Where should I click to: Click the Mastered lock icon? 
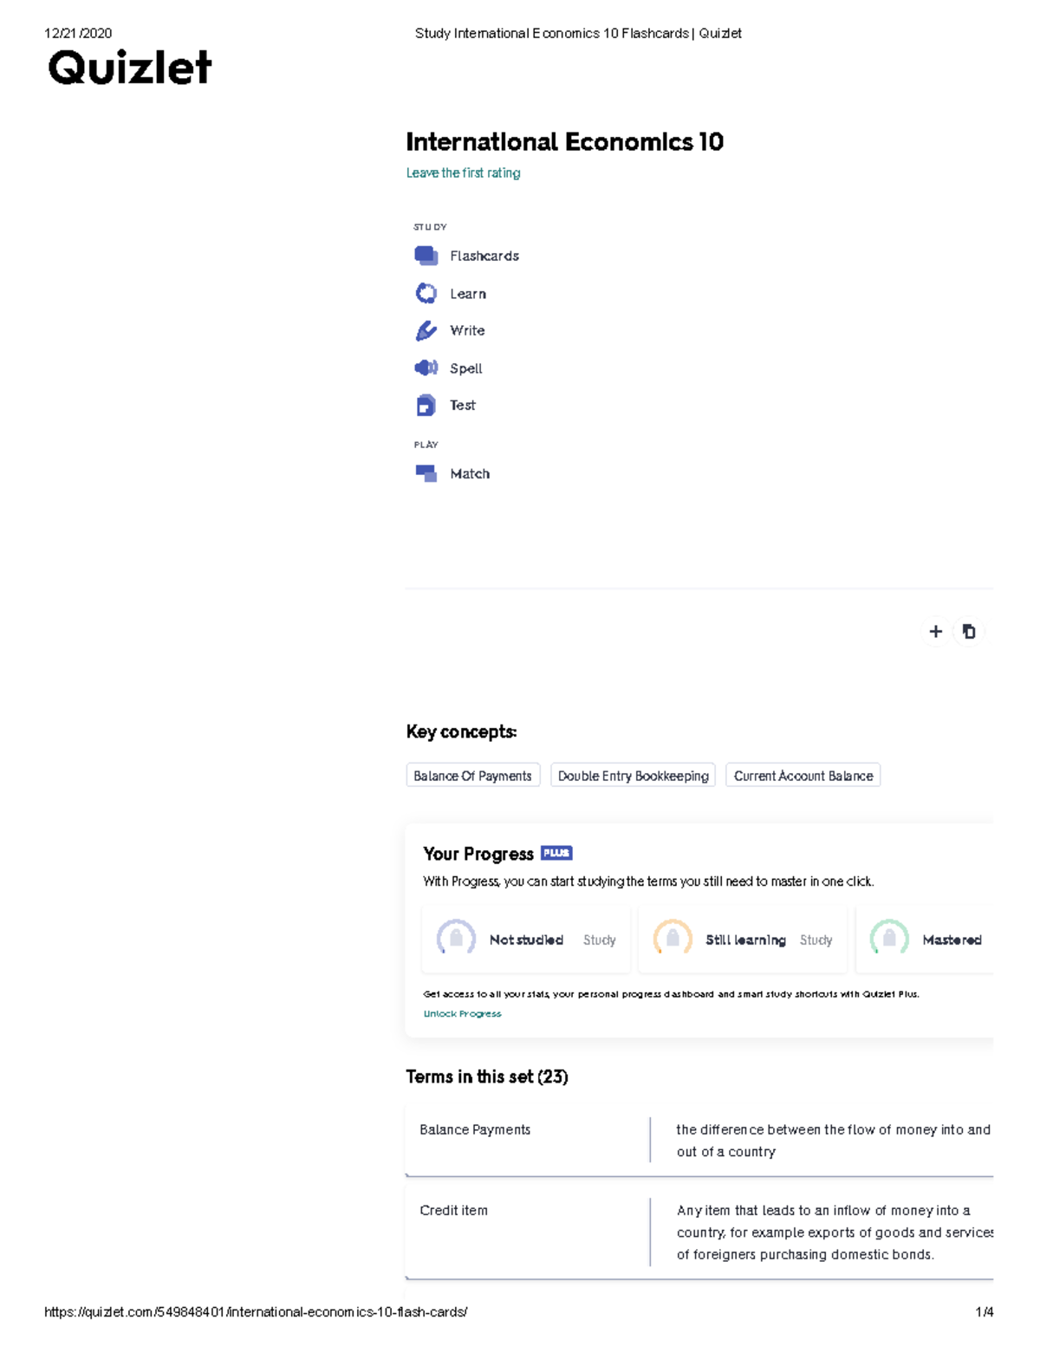889,939
